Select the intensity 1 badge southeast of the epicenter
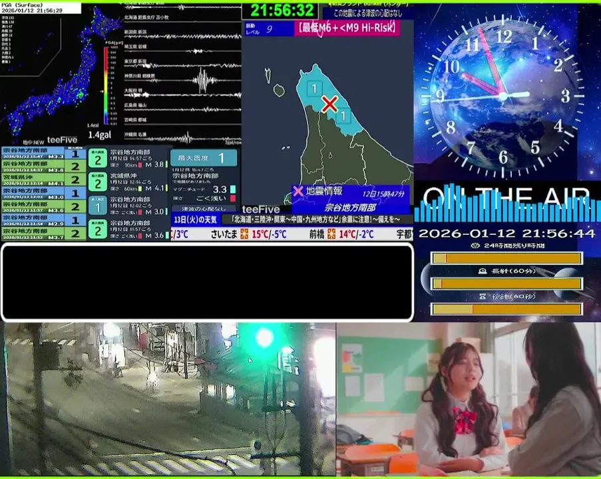 pos(343,115)
